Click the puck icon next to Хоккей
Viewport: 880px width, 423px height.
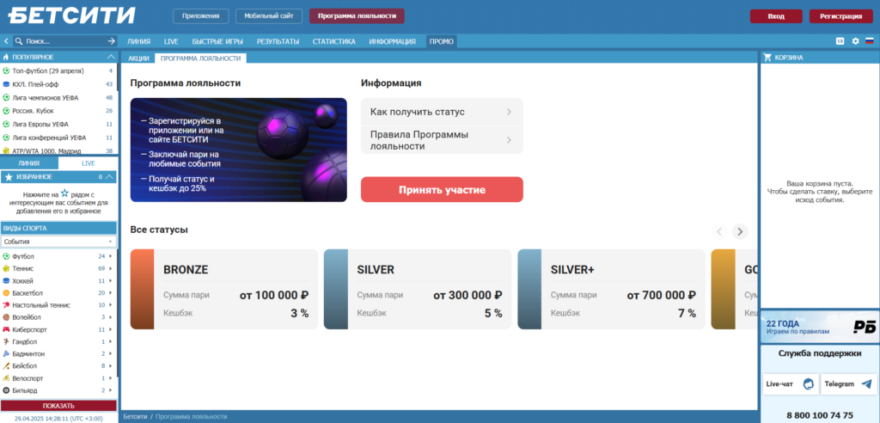6,281
